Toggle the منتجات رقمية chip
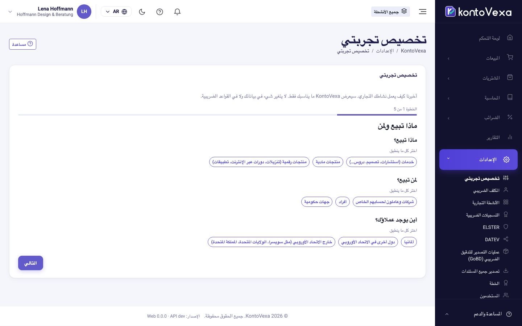Screen dimensions: 522x326 point(259,162)
